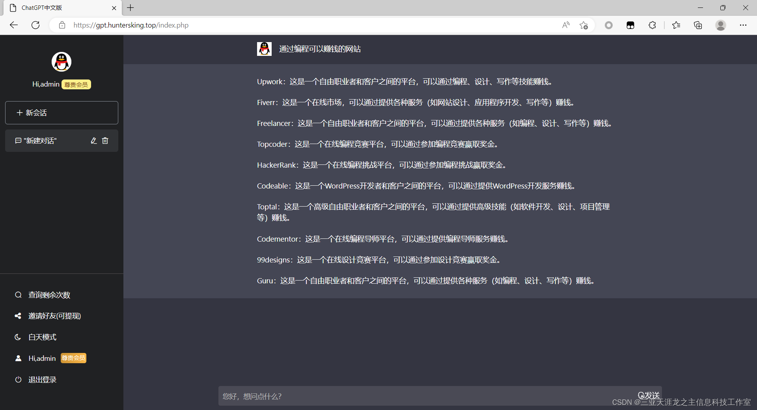757x410 pixels.
Task: Click the search magnifier icon beside 查询剩余次数
Action: coord(18,295)
